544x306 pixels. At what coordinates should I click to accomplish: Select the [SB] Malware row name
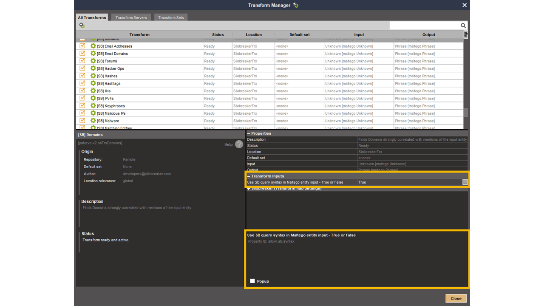pyautogui.click(x=108, y=121)
